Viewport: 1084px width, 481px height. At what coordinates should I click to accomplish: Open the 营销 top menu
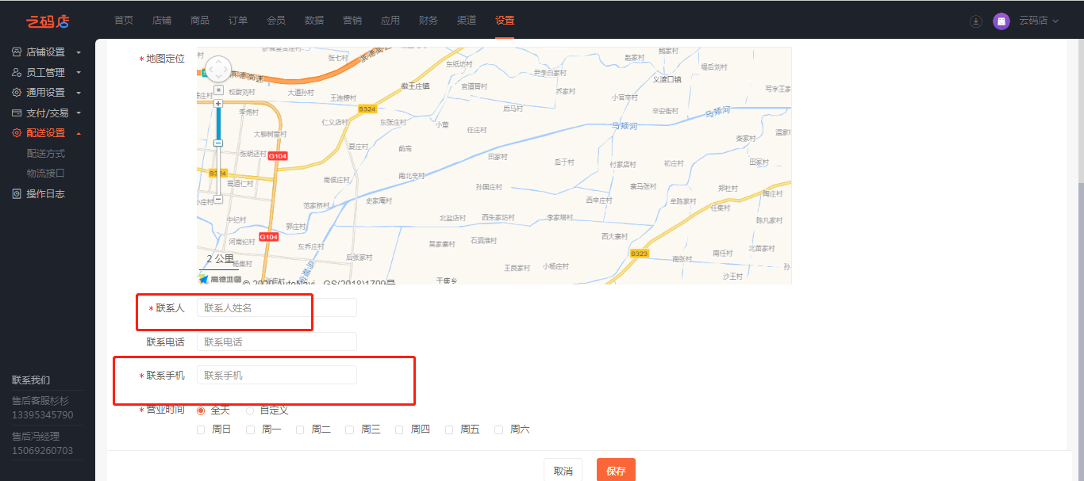coord(352,21)
